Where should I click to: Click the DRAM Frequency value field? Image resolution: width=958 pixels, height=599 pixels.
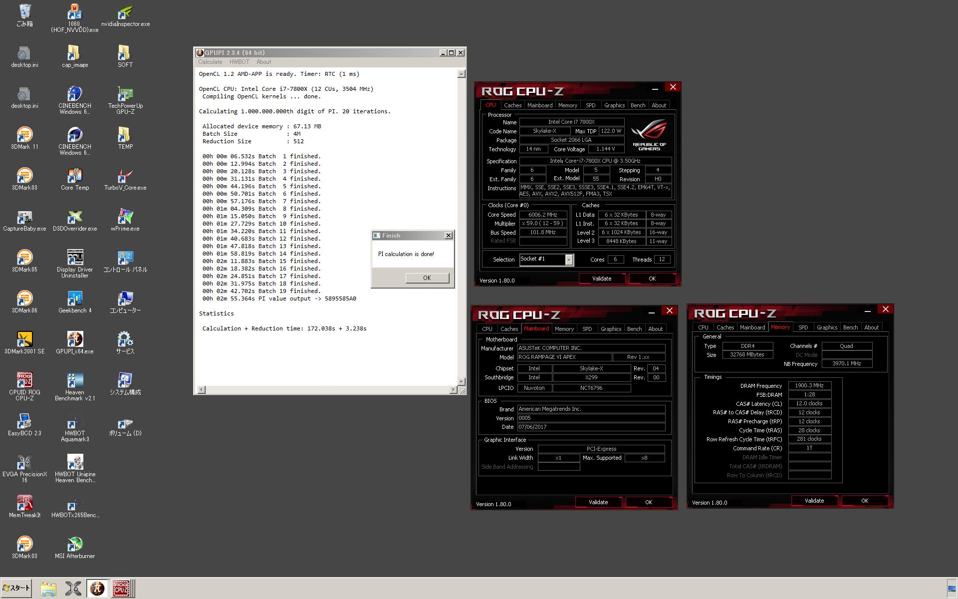click(x=809, y=385)
